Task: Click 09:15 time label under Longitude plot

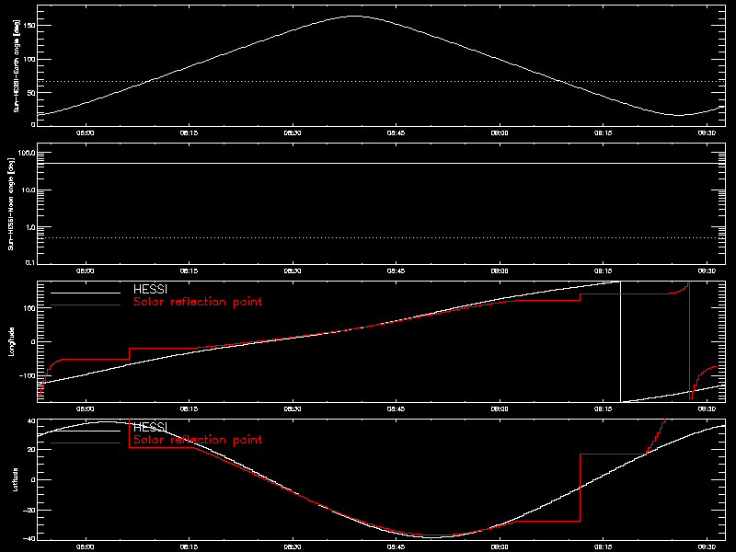Action: (604, 409)
